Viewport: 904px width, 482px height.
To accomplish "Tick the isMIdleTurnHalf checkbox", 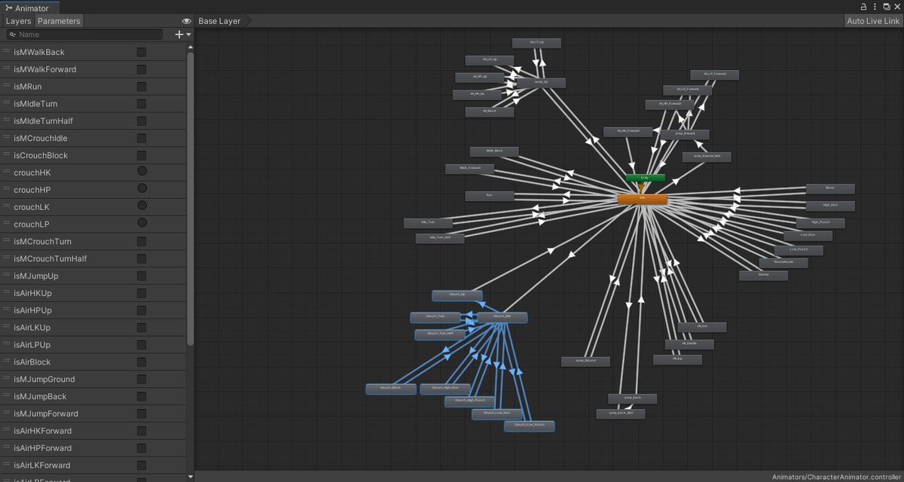I will 142,120.
